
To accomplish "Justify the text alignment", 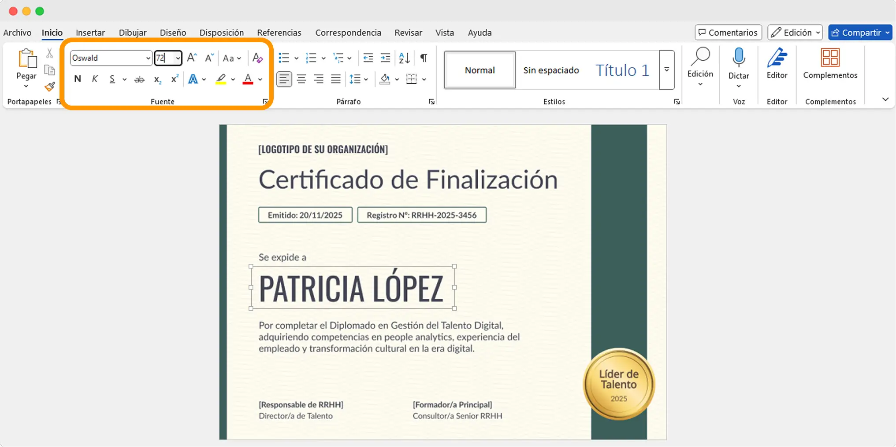I will (336, 79).
